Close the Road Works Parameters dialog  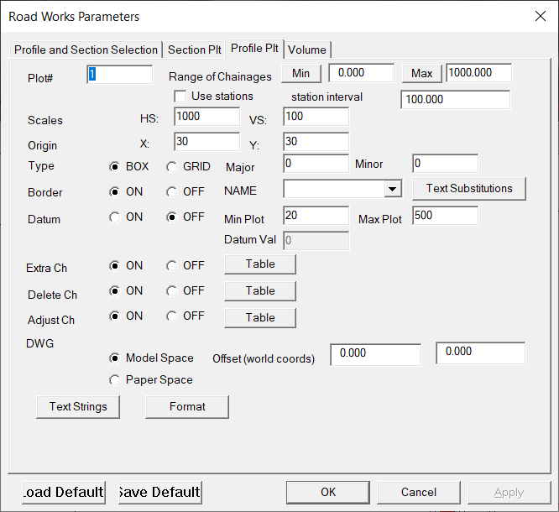click(540, 16)
